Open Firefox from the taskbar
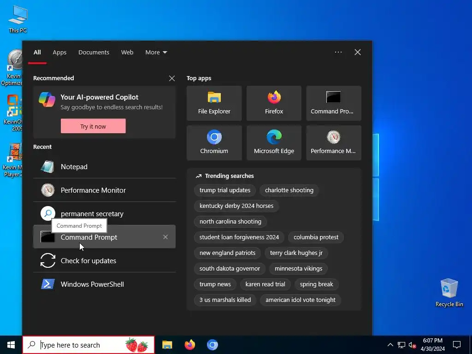 click(x=189, y=345)
